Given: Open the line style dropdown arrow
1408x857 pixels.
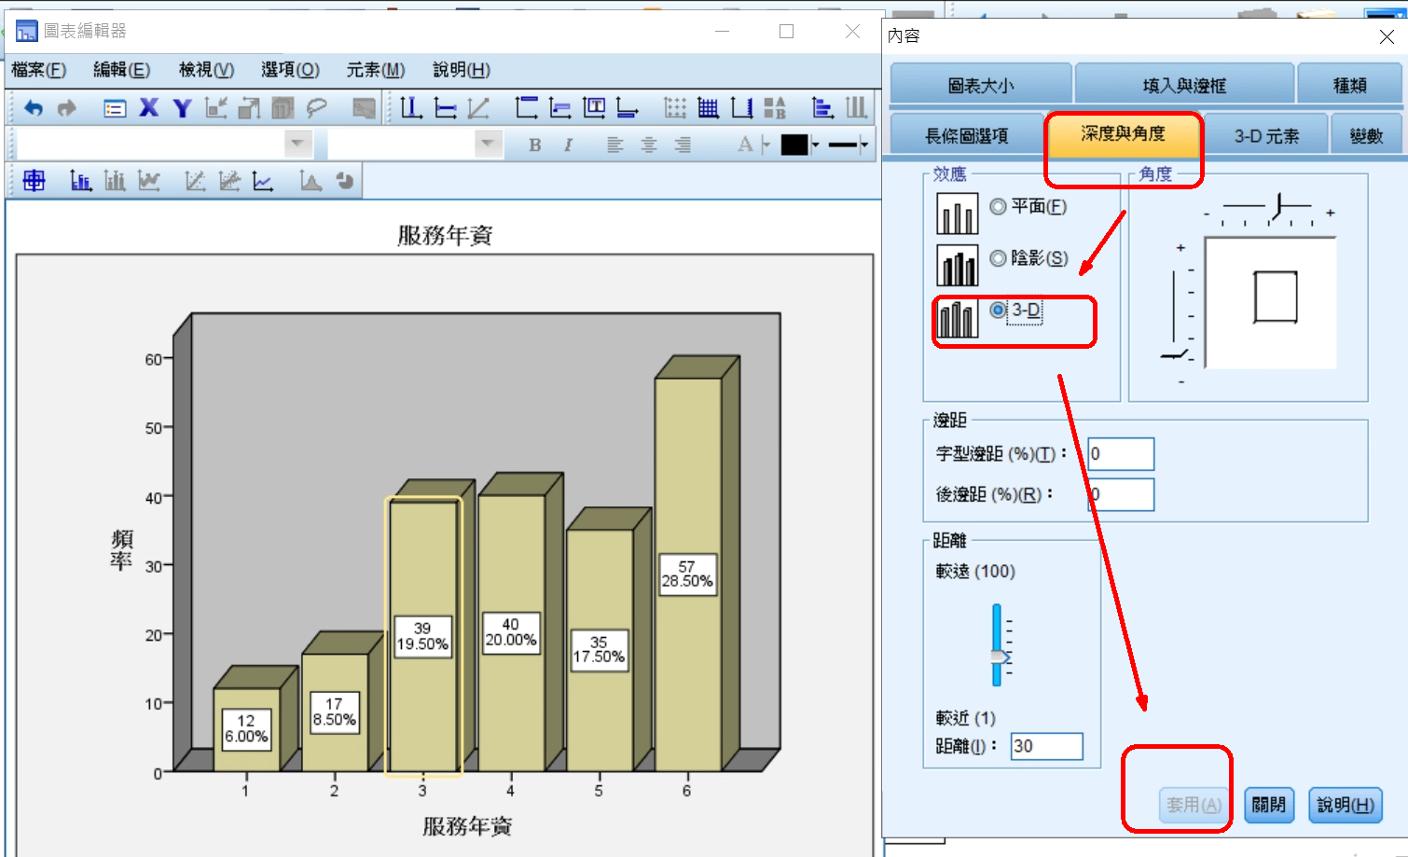Looking at the screenshot, I should click(864, 145).
